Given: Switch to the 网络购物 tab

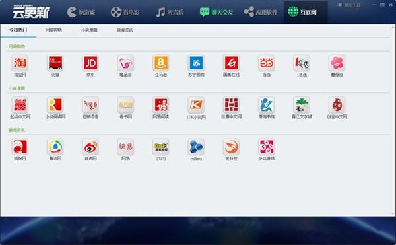Looking at the screenshot, I should click(x=53, y=30).
